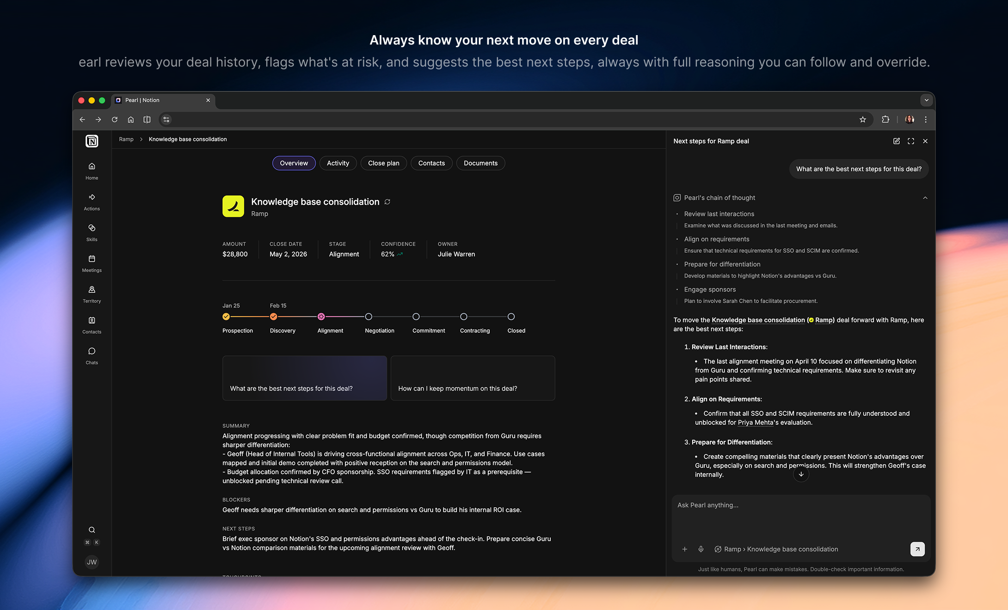Screen dimensions: 1008x610
Task: Open the Contacts section in sidebar
Action: [92, 325]
